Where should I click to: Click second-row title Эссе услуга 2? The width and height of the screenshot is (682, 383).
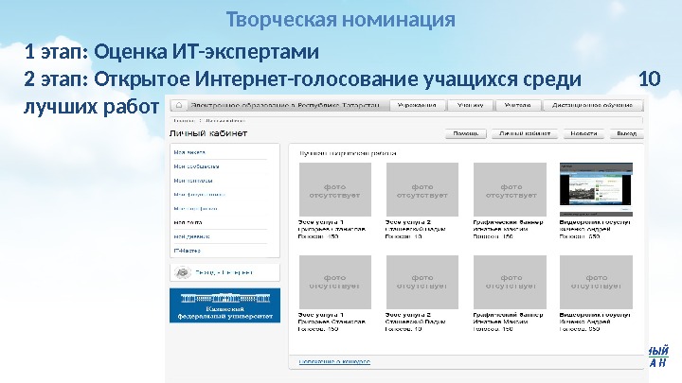tap(408, 315)
